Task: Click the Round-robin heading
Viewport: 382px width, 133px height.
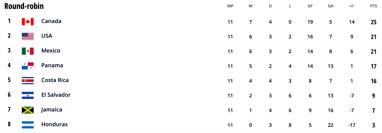Action: tap(24, 6)
